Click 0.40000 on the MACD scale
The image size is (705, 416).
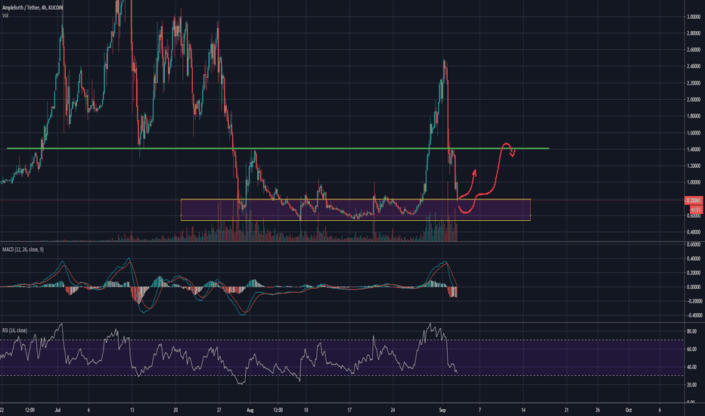click(x=694, y=259)
